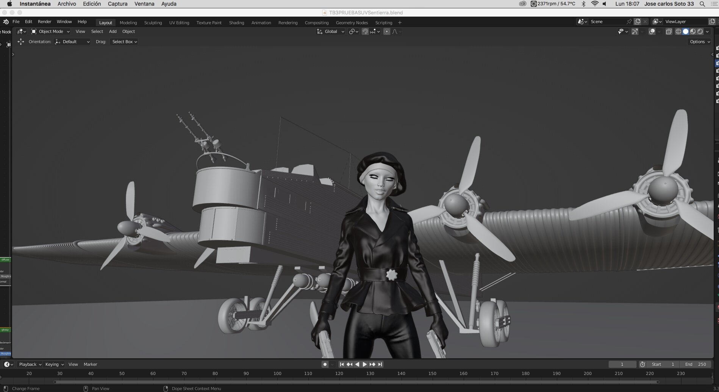Toggle proportional editing

point(387,31)
